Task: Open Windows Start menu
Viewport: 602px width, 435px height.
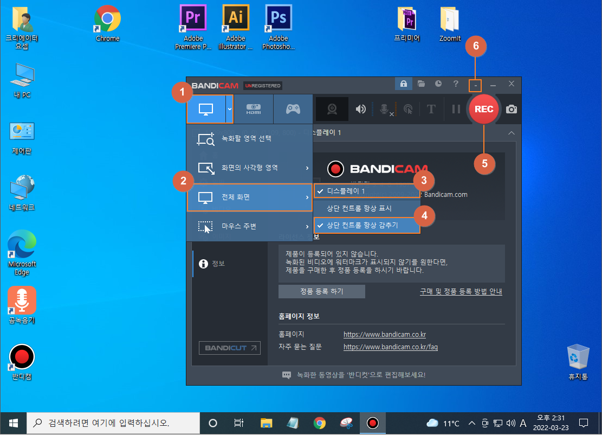Action: [14, 423]
